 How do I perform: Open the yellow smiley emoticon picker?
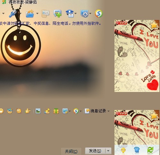[2, 111]
